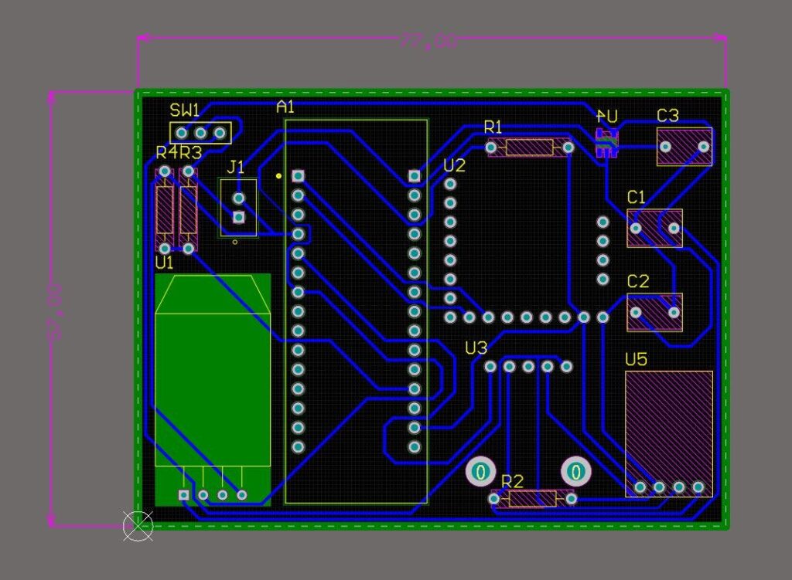Click the U2 reference label
The height and width of the screenshot is (580, 792).
(x=455, y=165)
